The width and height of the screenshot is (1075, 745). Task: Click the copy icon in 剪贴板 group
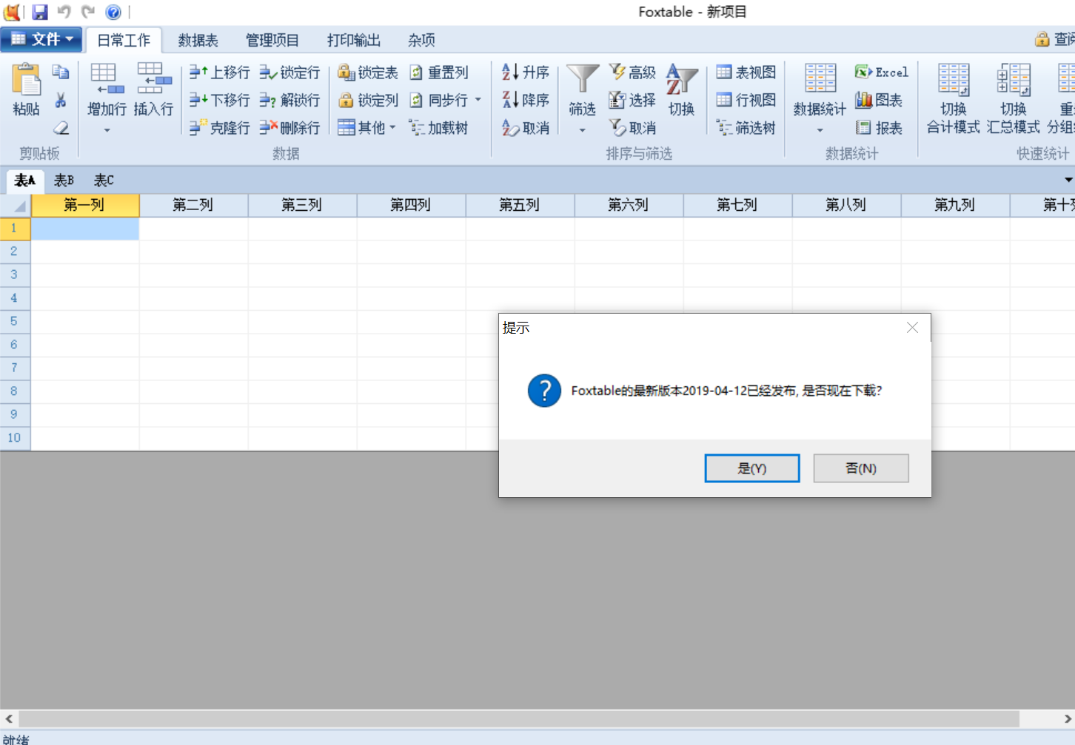(61, 72)
